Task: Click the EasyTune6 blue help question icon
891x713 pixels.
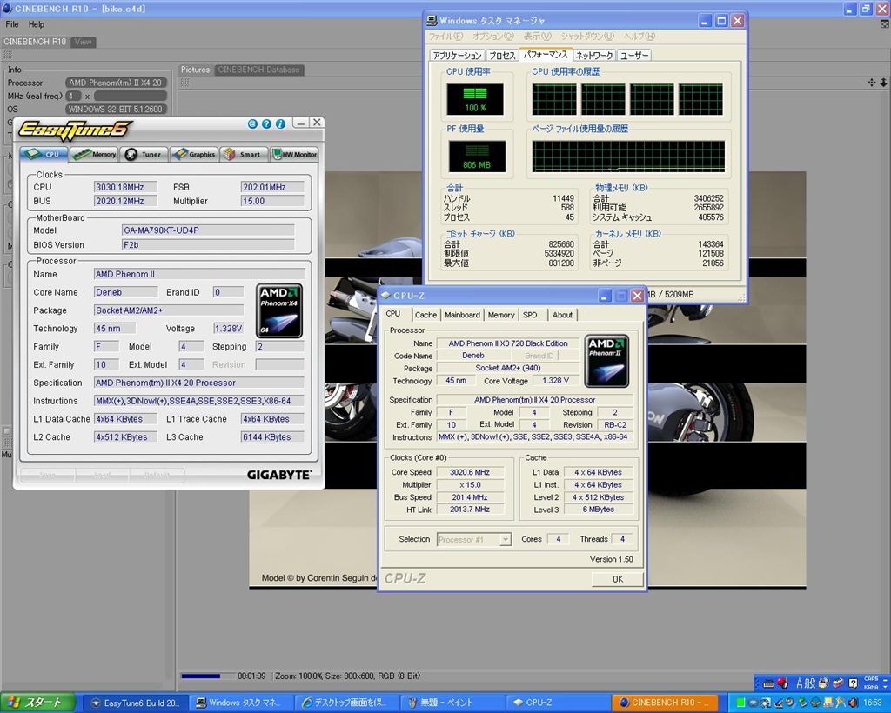Action: coord(266,124)
